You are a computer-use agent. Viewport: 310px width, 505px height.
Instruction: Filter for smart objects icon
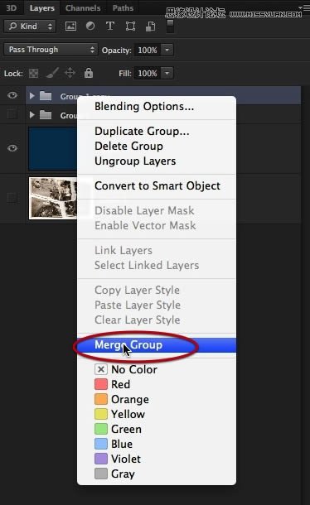pos(150,26)
